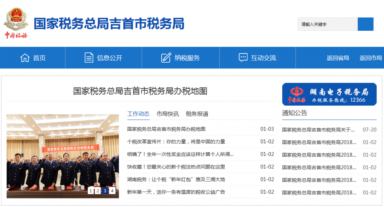Click the China tax emblem logo
This screenshot has width=384, height=207.
click(16, 23)
